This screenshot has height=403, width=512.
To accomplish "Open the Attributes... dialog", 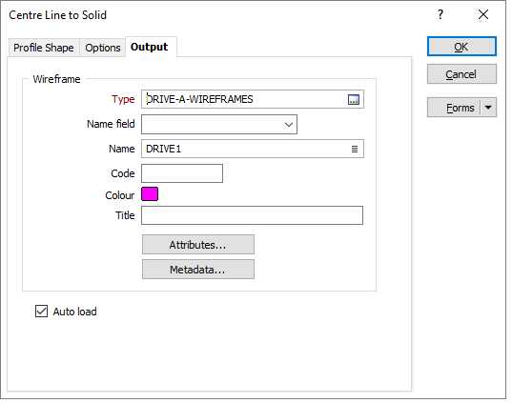I will (x=198, y=245).
